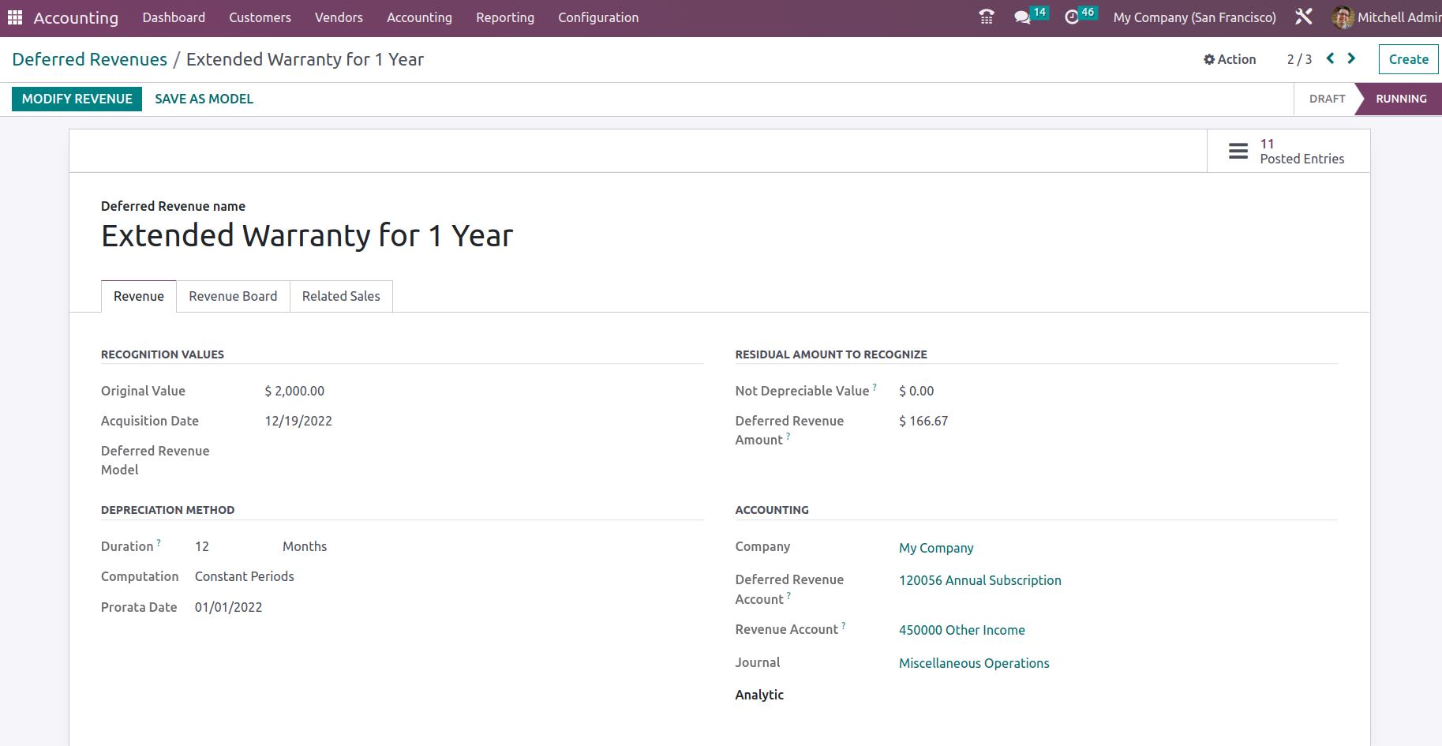Click the 2 / 3 pager counter

[1299, 59]
